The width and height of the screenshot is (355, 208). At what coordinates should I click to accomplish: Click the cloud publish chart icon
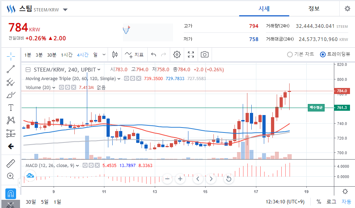click(x=30, y=175)
